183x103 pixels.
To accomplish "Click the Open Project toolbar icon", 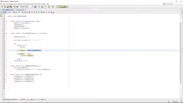I will (x=8, y=7).
